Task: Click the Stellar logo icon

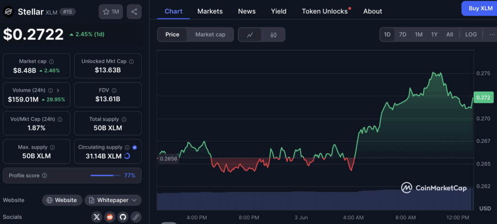Action: coord(8,12)
